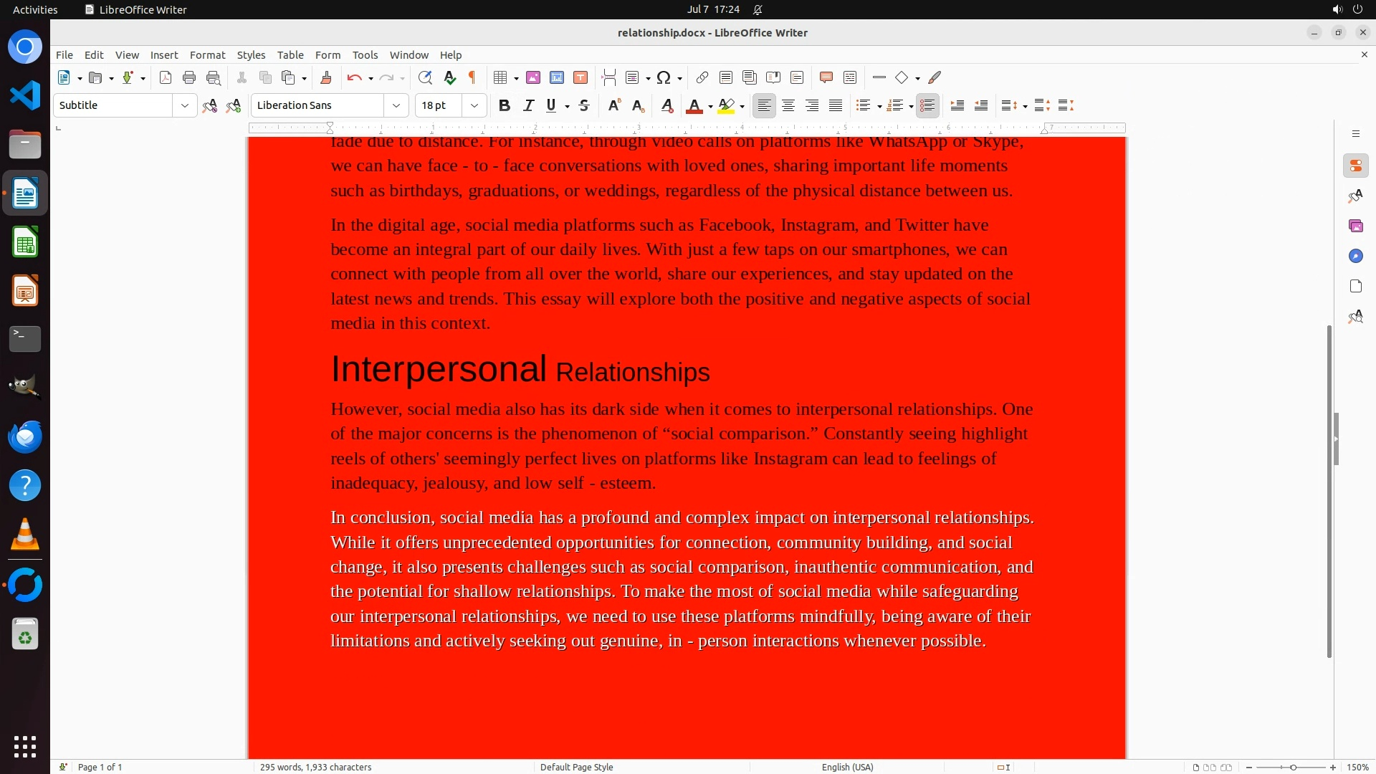Toggle Bold formatting
The image size is (1376, 774).
tap(505, 105)
